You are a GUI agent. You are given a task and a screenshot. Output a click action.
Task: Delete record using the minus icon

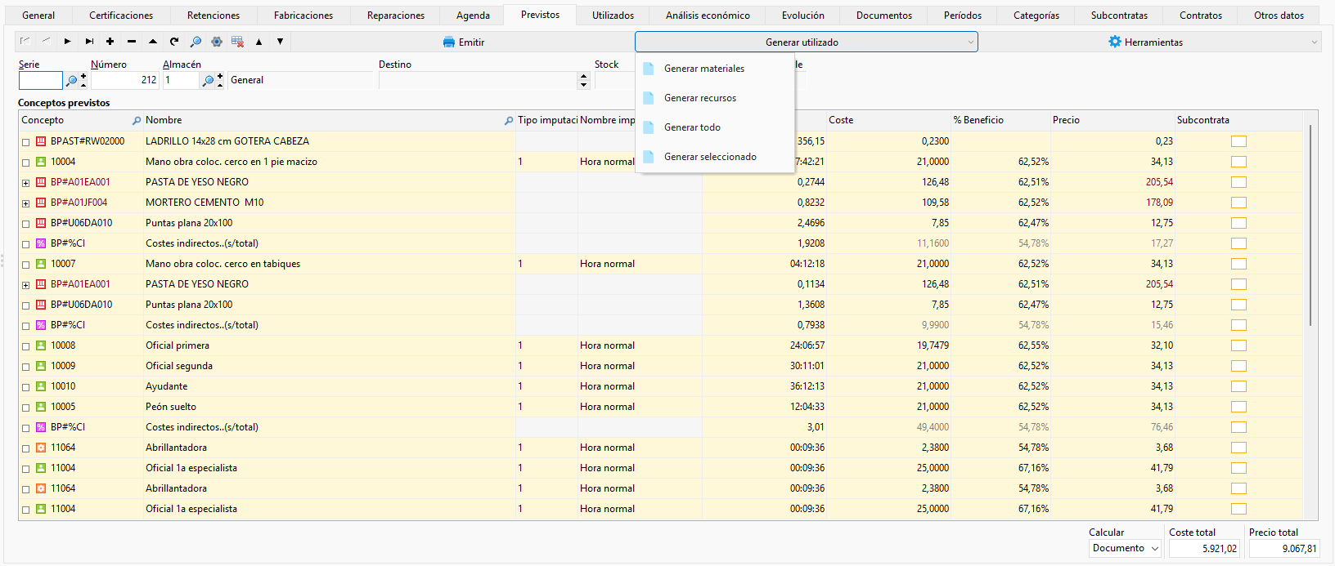click(x=132, y=42)
